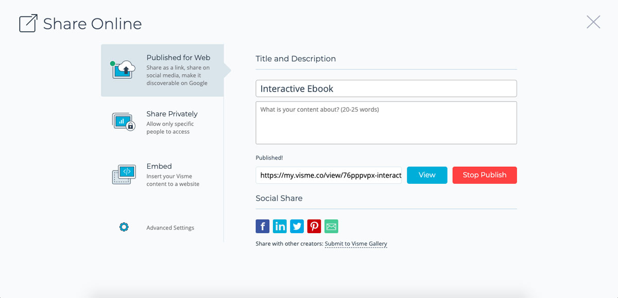Click the Advanced Settings gear icon
Image resolution: width=618 pixels, height=298 pixels.
(124, 227)
